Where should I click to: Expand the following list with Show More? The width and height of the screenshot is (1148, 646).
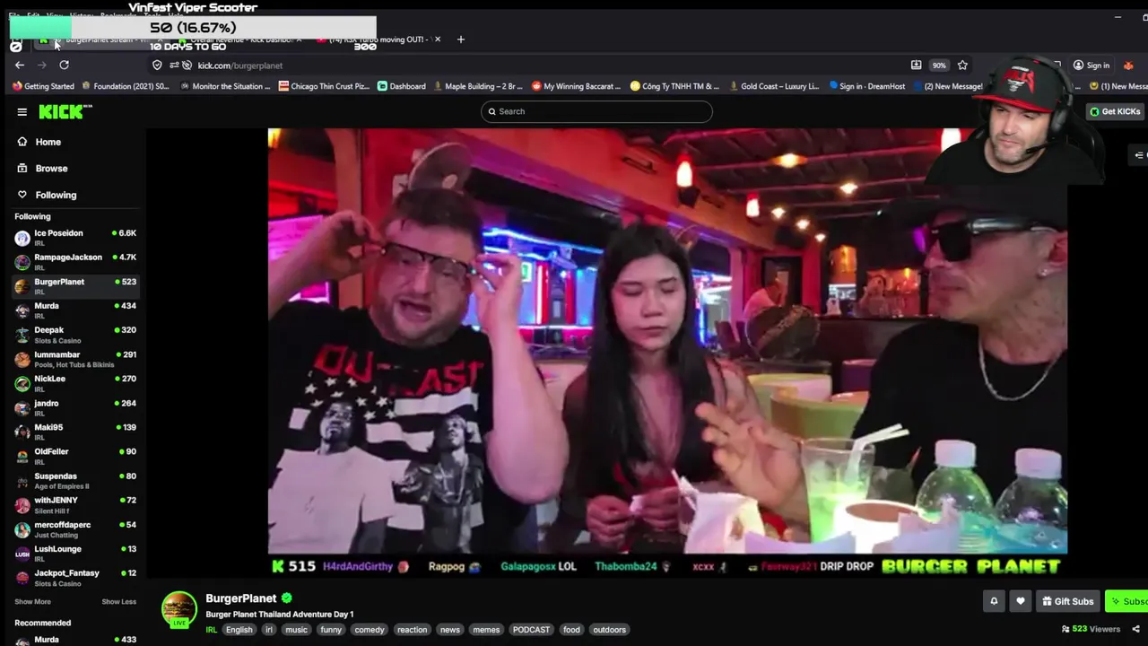pos(32,602)
